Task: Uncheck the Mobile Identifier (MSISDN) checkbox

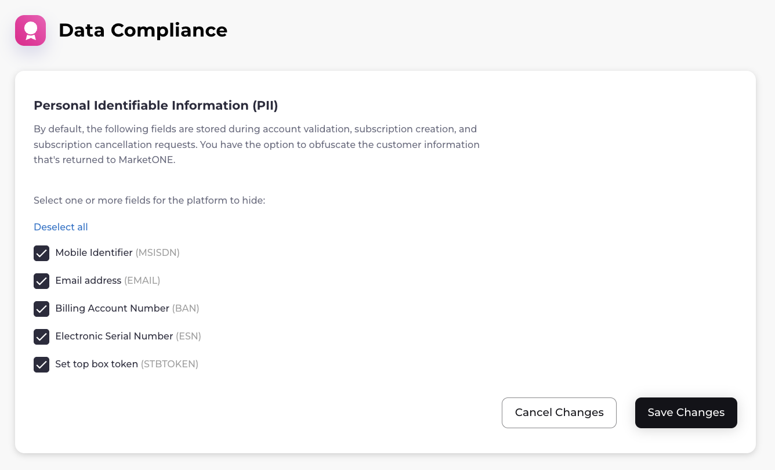Action: 41,253
